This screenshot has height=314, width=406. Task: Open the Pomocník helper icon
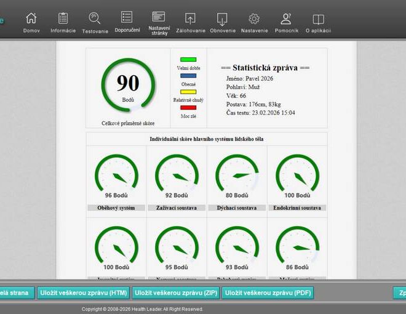[x=286, y=18]
